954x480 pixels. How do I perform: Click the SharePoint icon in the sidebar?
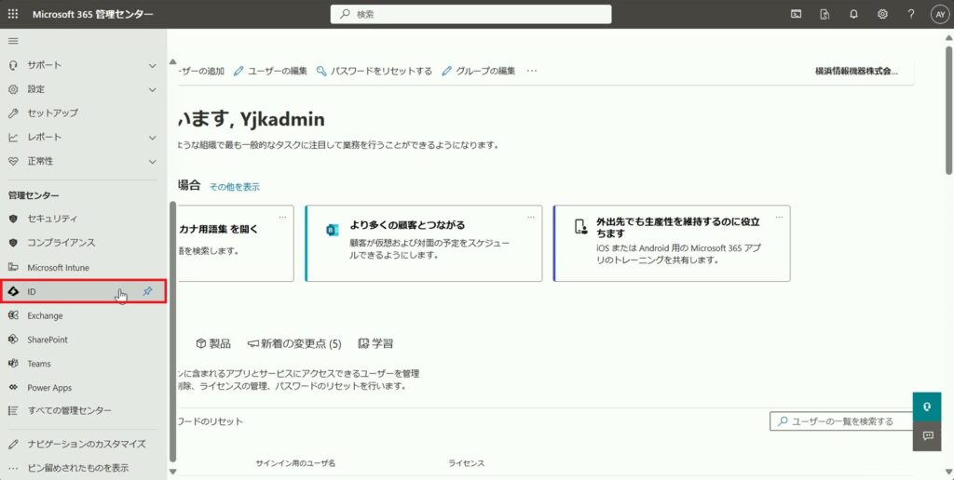click(13, 340)
